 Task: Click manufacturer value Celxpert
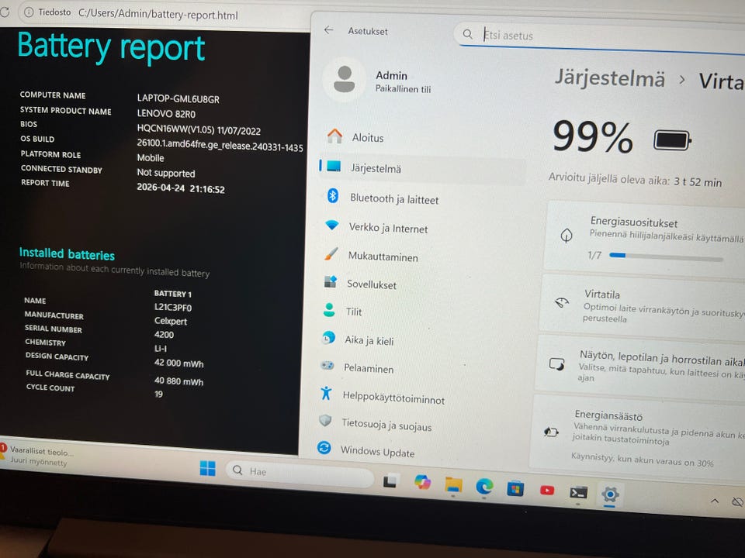171,321
